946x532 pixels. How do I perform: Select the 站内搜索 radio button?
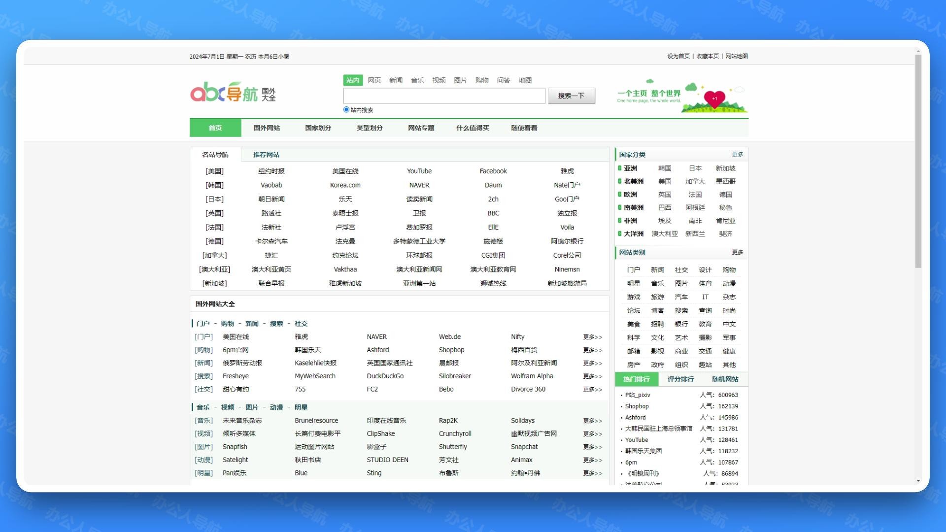(x=346, y=110)
